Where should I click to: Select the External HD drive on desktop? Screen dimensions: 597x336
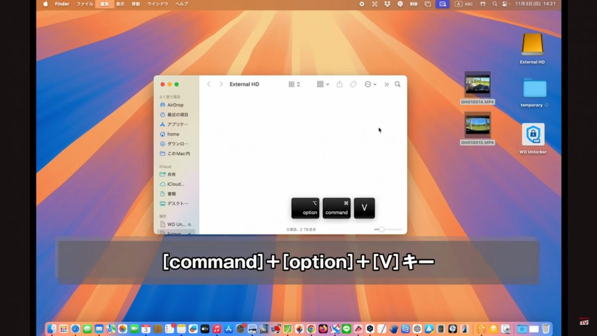pyautogui.click(x=532, y=49)
